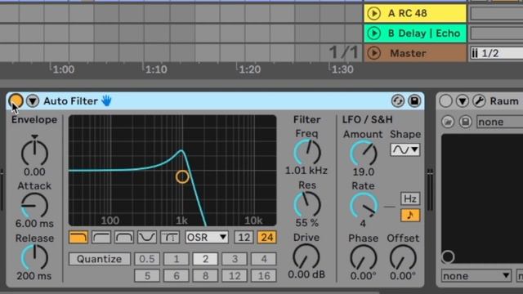Viewport: 523px width, 294px height.
Task: Select quantize value 3
Action: pyautogui.click(x=235, y=259)
